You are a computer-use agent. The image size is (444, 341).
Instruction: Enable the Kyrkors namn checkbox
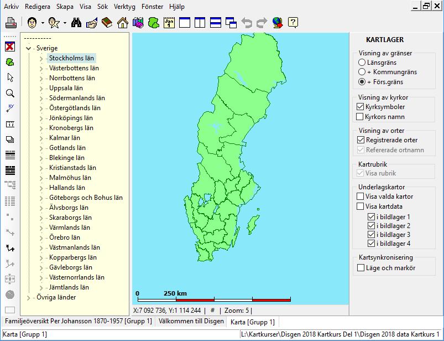coord(359,117)
